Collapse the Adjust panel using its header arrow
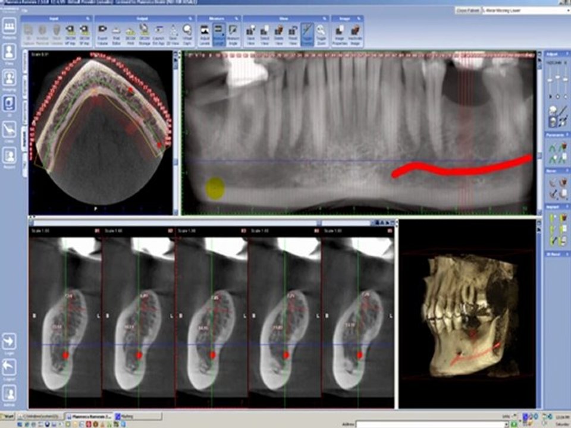 (x=567, y=54)
